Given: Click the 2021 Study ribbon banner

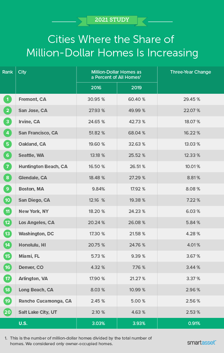Looking at the screenshot, I should pos(112,20).
